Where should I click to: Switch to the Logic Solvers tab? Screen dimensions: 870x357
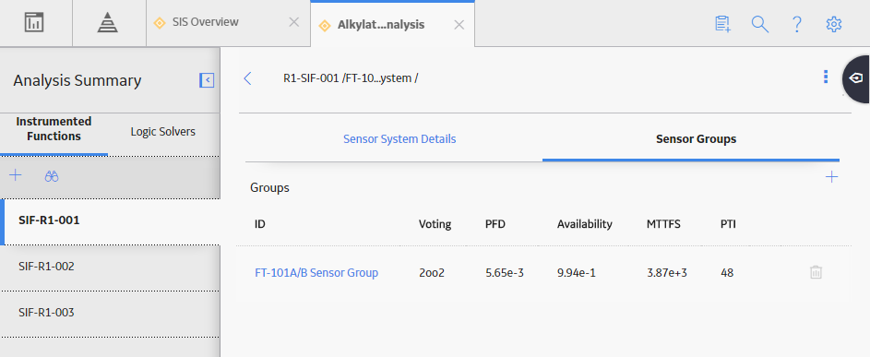[x=163, y=132]
